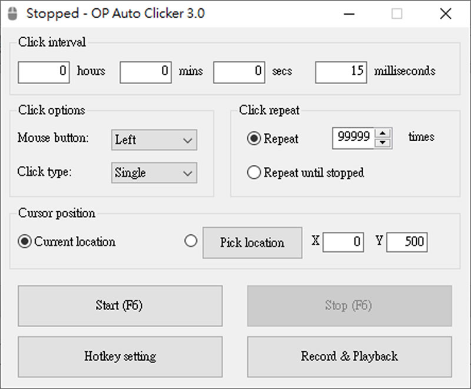Open the Hotkey setting dialog
Image resolution: width=471 pixels, height=389 pixels.
point(120,357)
